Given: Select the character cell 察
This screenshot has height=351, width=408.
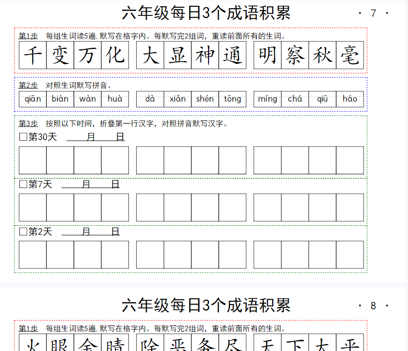Looking at the screenshot, I should (295, 55).
